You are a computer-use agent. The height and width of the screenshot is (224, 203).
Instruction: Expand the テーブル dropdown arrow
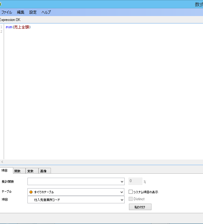point(122,192)
